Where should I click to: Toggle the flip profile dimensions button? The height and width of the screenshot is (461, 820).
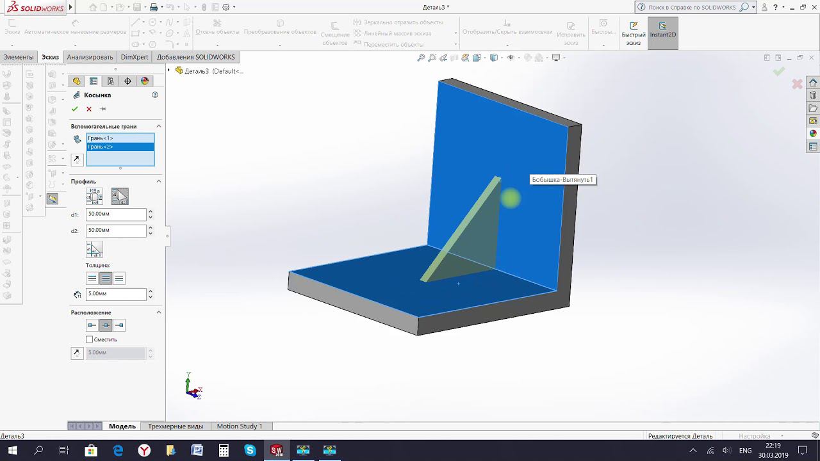[x=94, y=249]
